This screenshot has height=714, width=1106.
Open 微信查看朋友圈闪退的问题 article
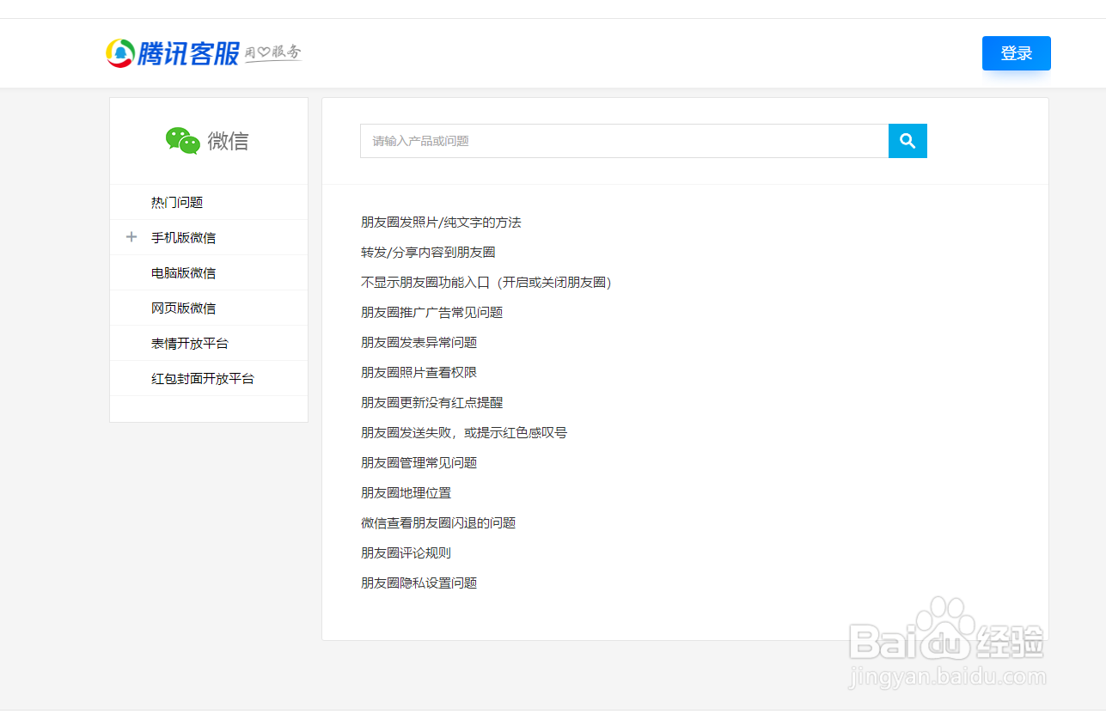click(x=438, y=523)
